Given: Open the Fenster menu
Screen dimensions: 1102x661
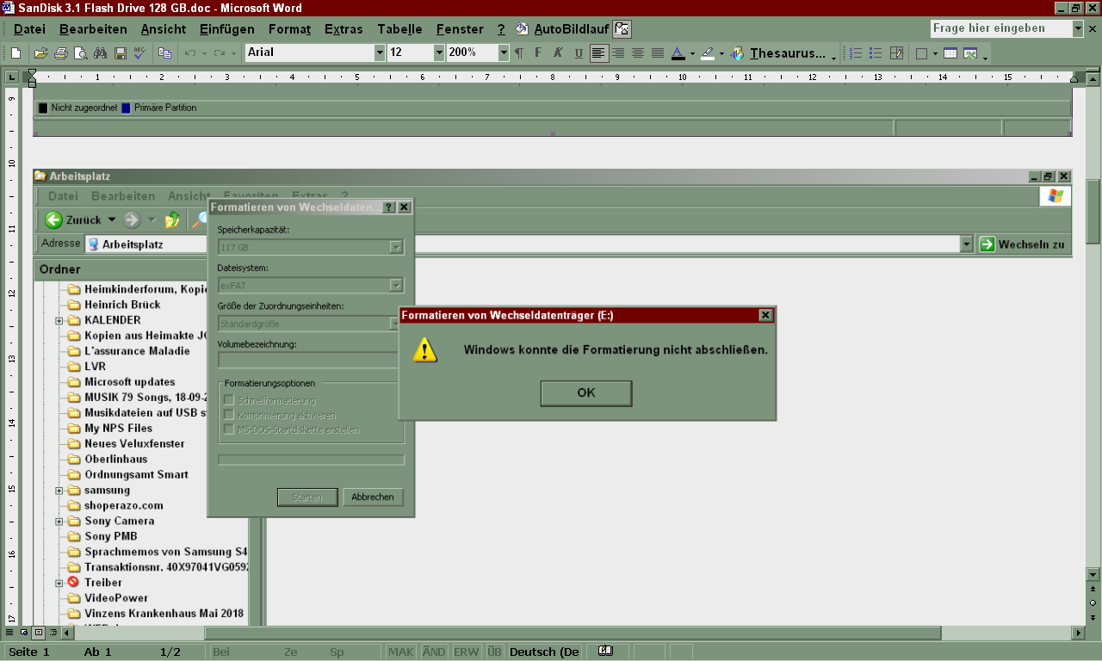Looking at the screenshot, I should [460, 29].
